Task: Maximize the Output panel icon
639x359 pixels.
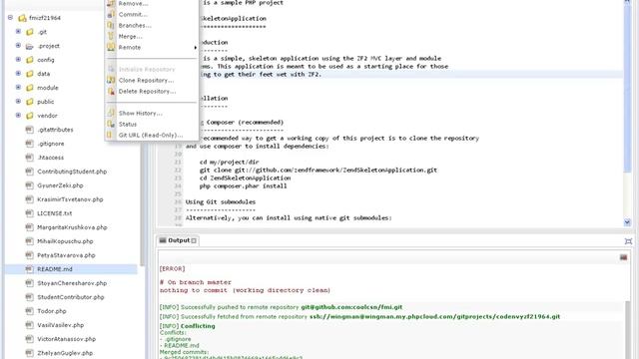Action: (628, 241)
